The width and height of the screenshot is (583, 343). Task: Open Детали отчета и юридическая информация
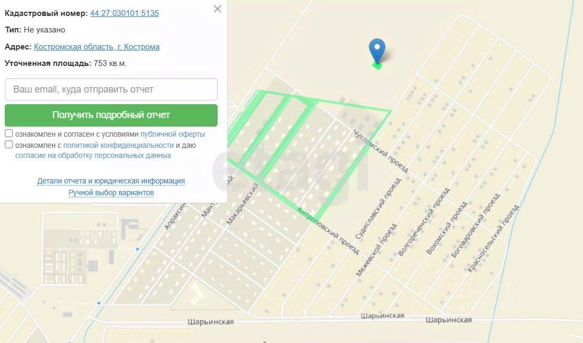[x=111, y=181]
